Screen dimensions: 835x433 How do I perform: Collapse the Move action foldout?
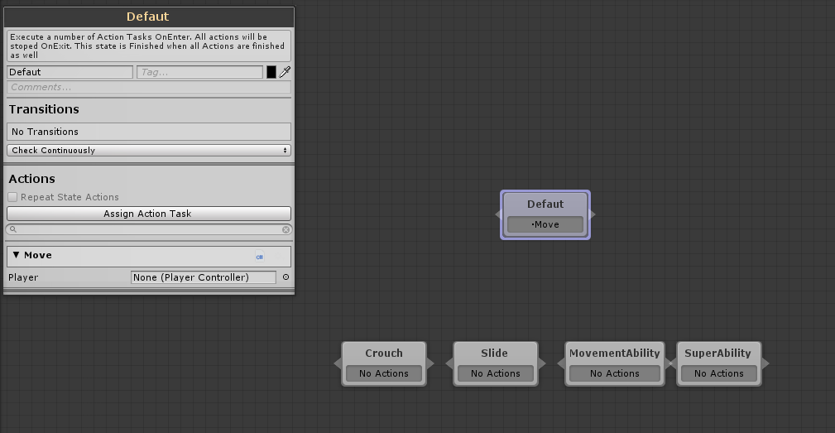[16, 255]
